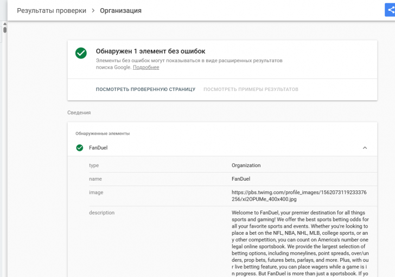Select the Organization value
The height and width of the screenshot is (277, 395).
click(246, 166)
